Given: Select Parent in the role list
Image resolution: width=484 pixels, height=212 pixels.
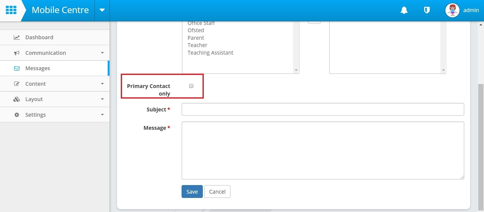Looking at the screenshot, I should tap(196, 38).
